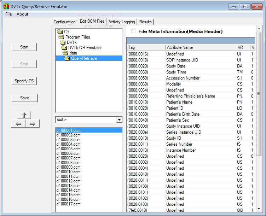This screenshot has height=216, width=266.
Task: Click the data folder icon
Action: click(65, 53)
